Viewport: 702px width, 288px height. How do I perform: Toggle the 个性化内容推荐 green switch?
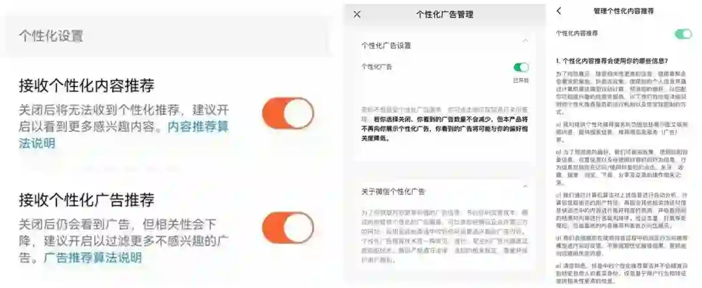tap(683, 34)
